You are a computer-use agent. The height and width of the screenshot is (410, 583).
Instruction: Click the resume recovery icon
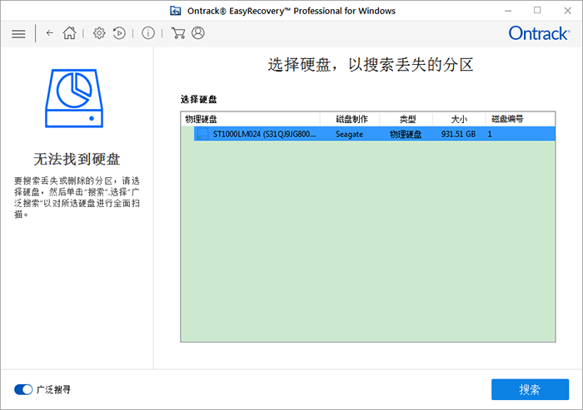point(119,33)
